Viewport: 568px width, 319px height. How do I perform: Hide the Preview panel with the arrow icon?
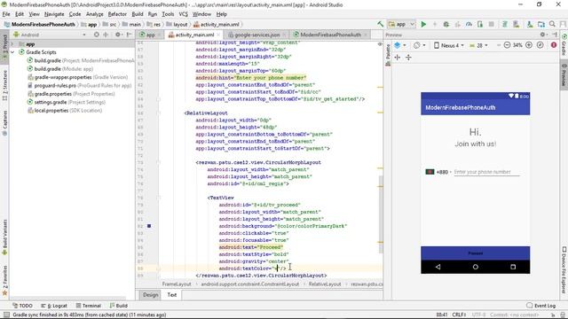point(555,35)
